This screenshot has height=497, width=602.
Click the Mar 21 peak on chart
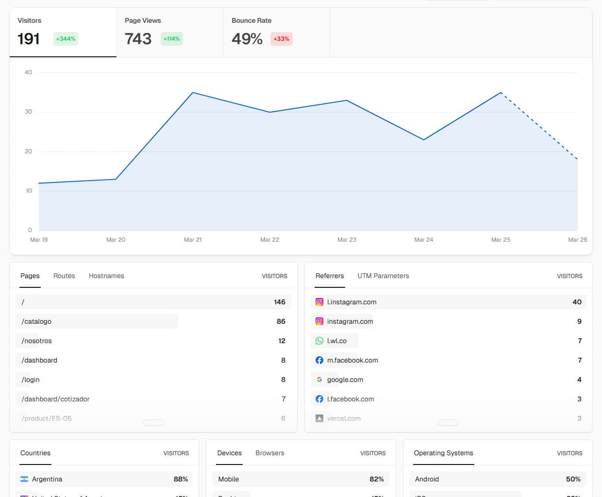[x=193, y=92]
